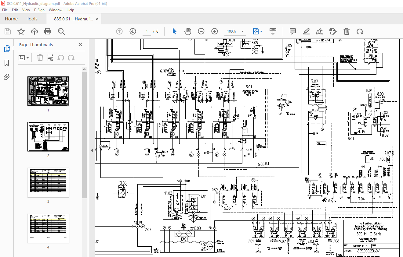Click label 13.06 on the diagram
Screen dimensions: 403x257
tap(123, 183)
